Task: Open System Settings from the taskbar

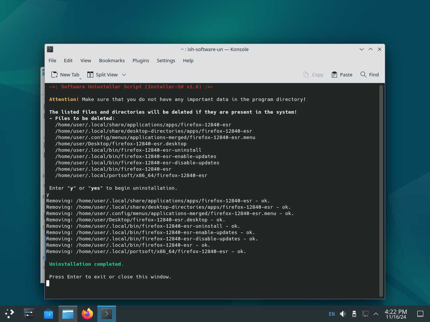Action: point(29,314)
